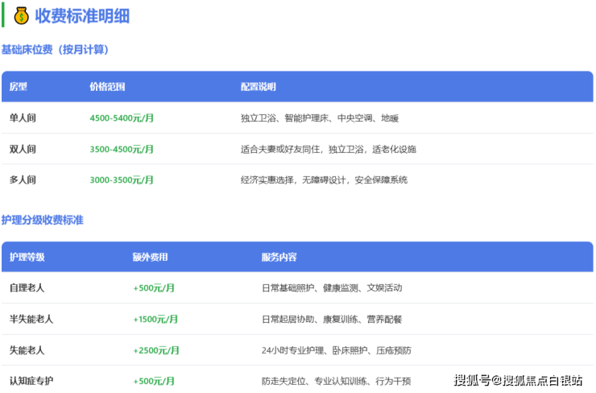Select the 认知症专护 row label
Screen dimensions: 596x393
click(x=31, y=381)
